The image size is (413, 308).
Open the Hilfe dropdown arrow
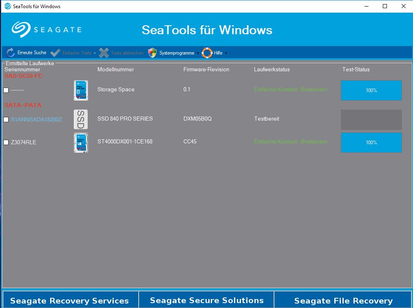pos(226,53)
